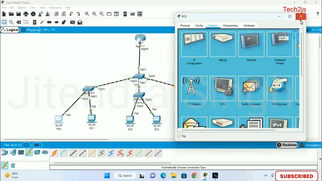
Task: Save the network with floppy icon
Action: tap(18, 14)
